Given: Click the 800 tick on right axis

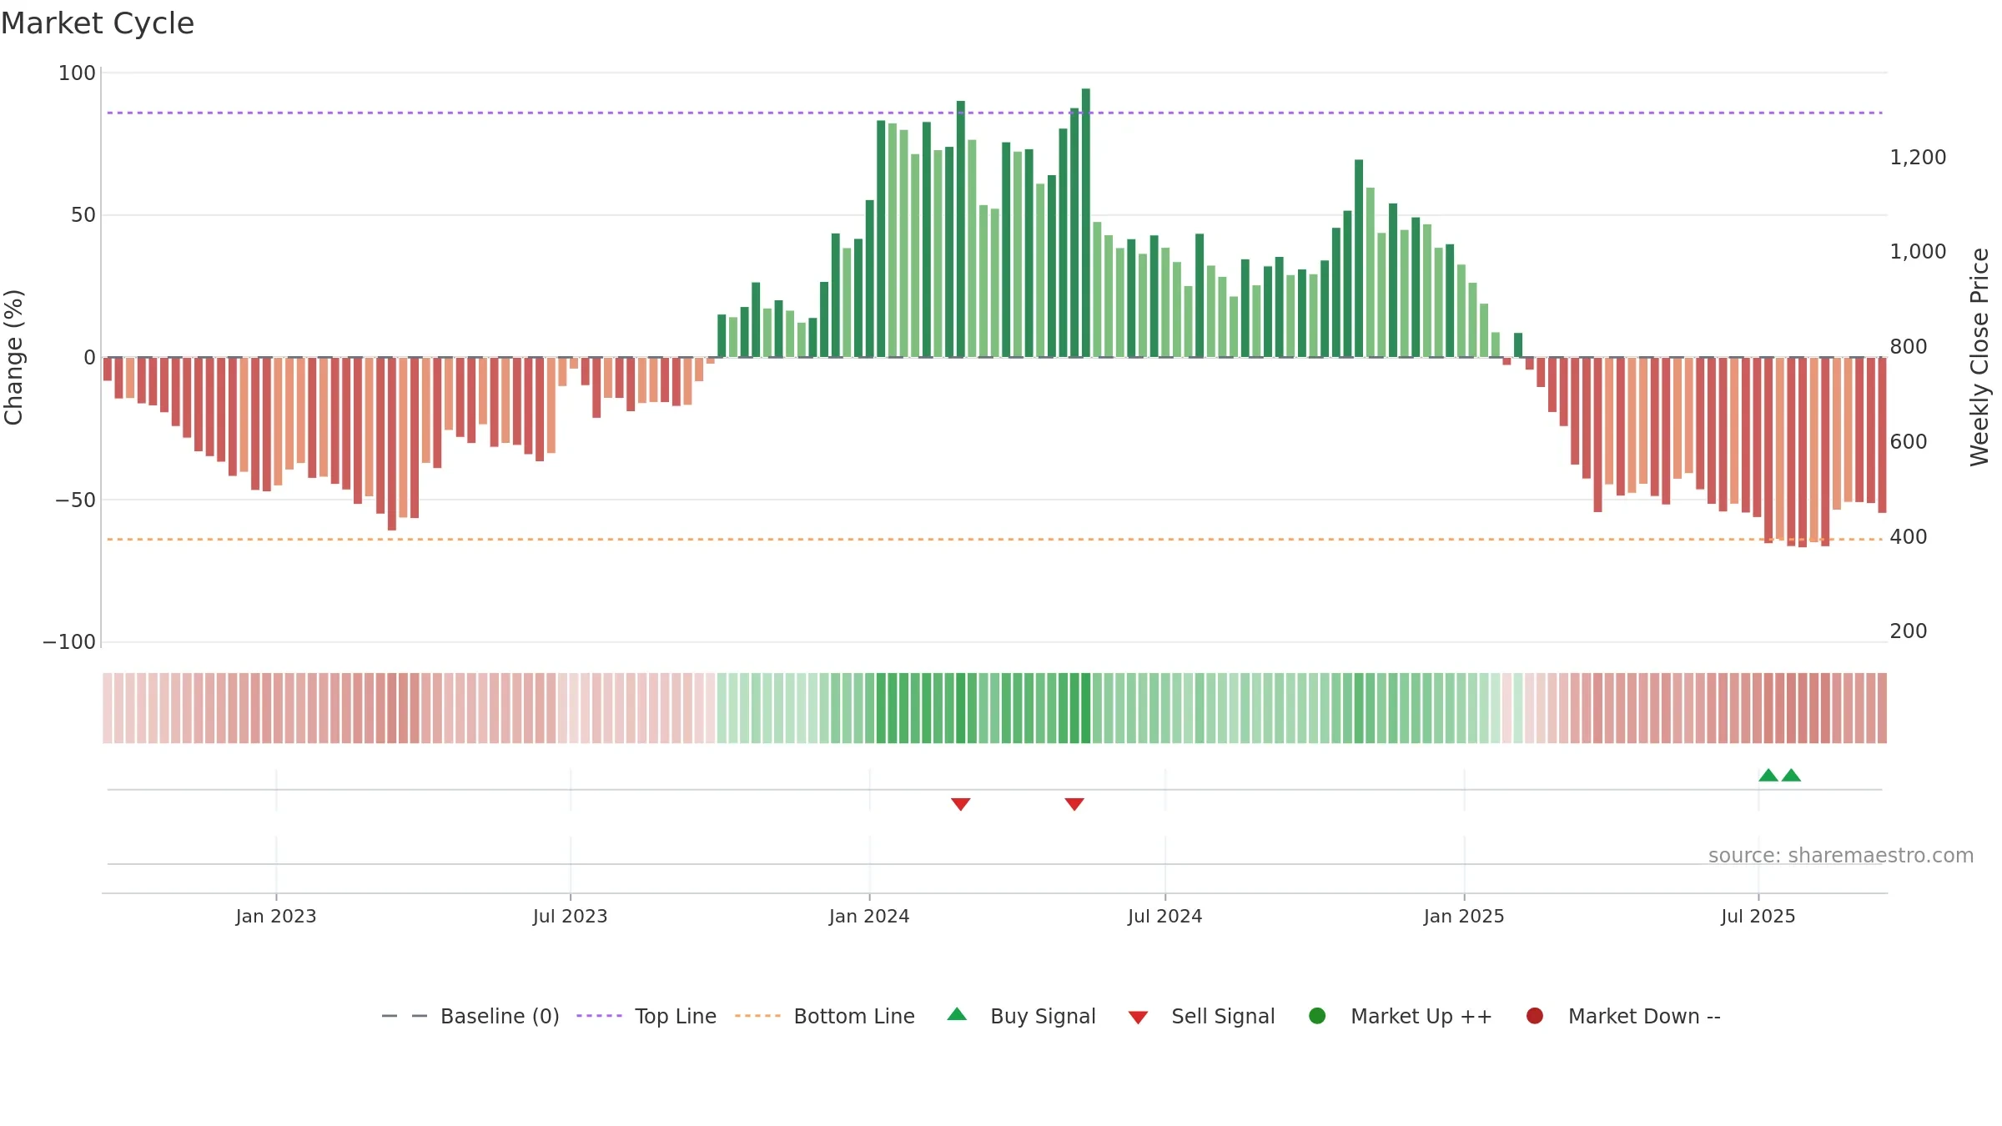Looking at the screenshot, I should pyautogui.click(x=1909, y=347).
